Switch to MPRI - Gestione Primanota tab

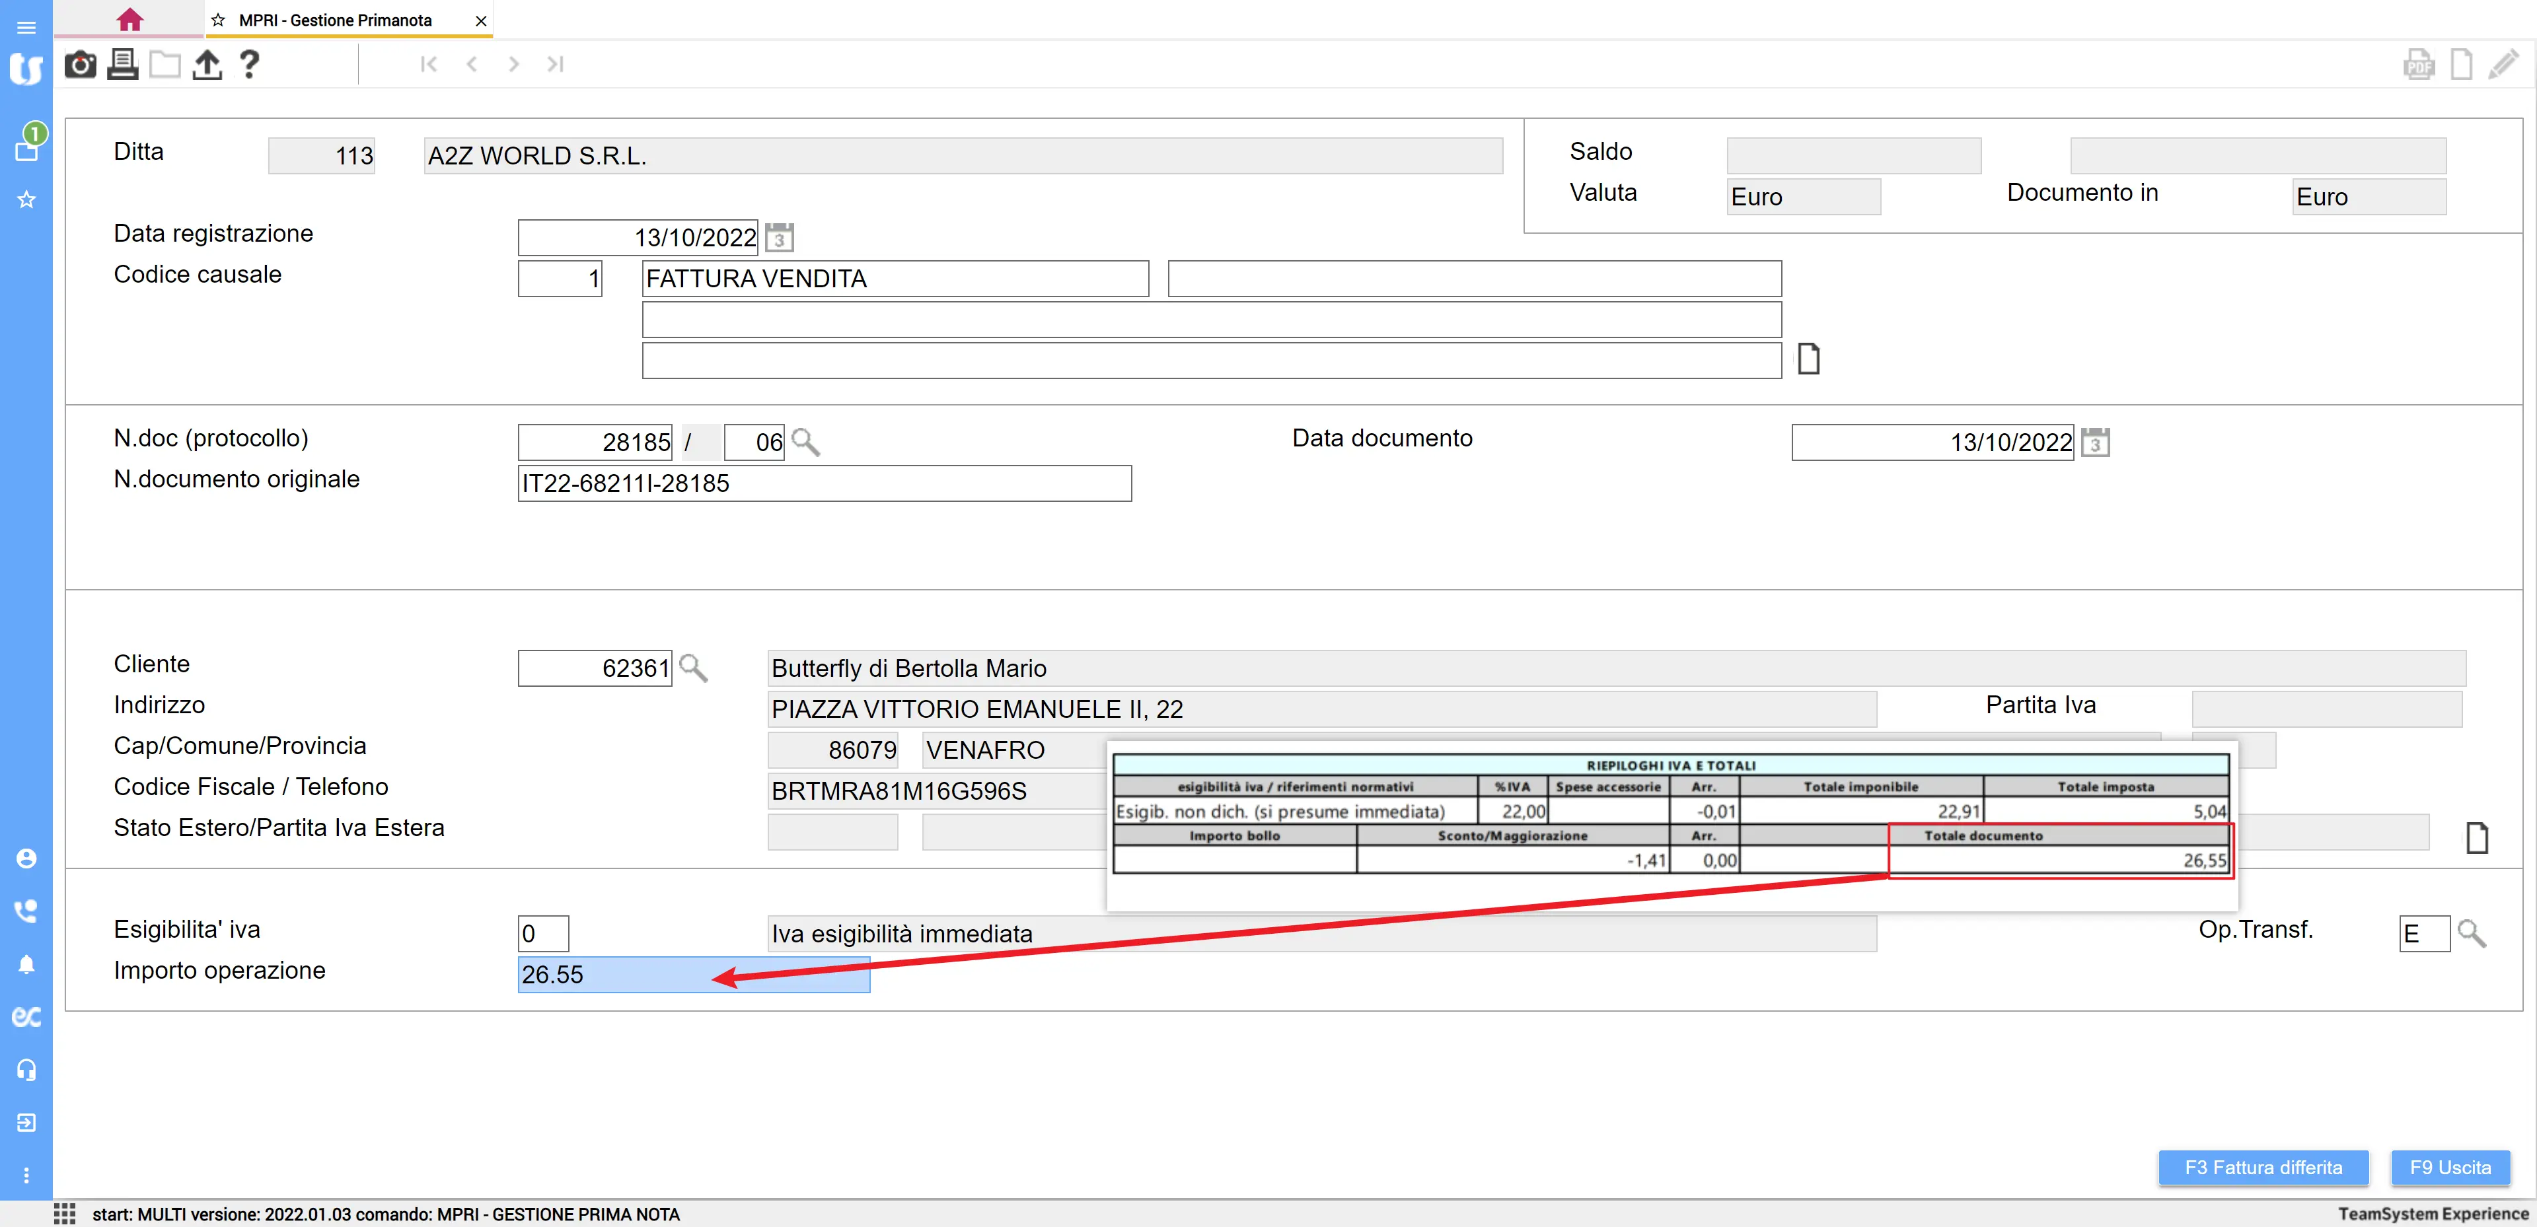[335, 20]
